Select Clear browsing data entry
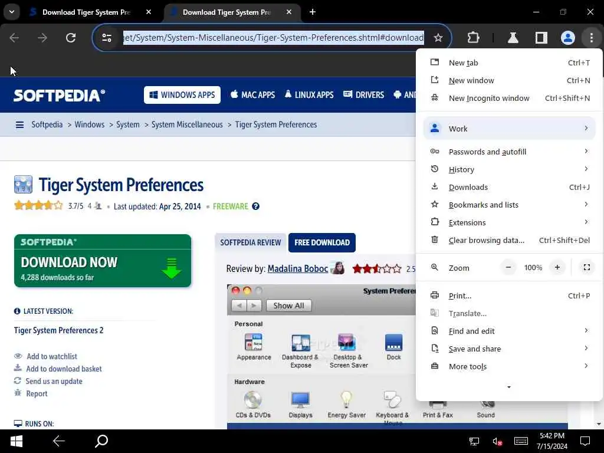 click(x=509, y=241)
